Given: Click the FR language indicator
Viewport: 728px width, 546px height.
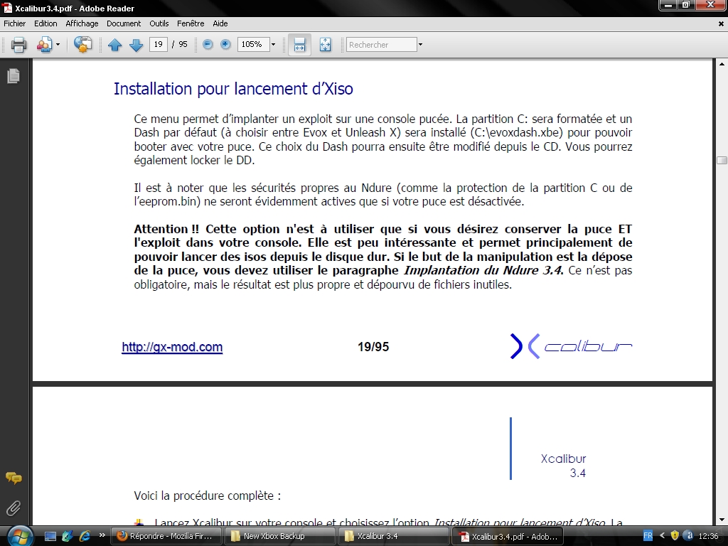Looking at the screenshot, I should pos(648,536).
